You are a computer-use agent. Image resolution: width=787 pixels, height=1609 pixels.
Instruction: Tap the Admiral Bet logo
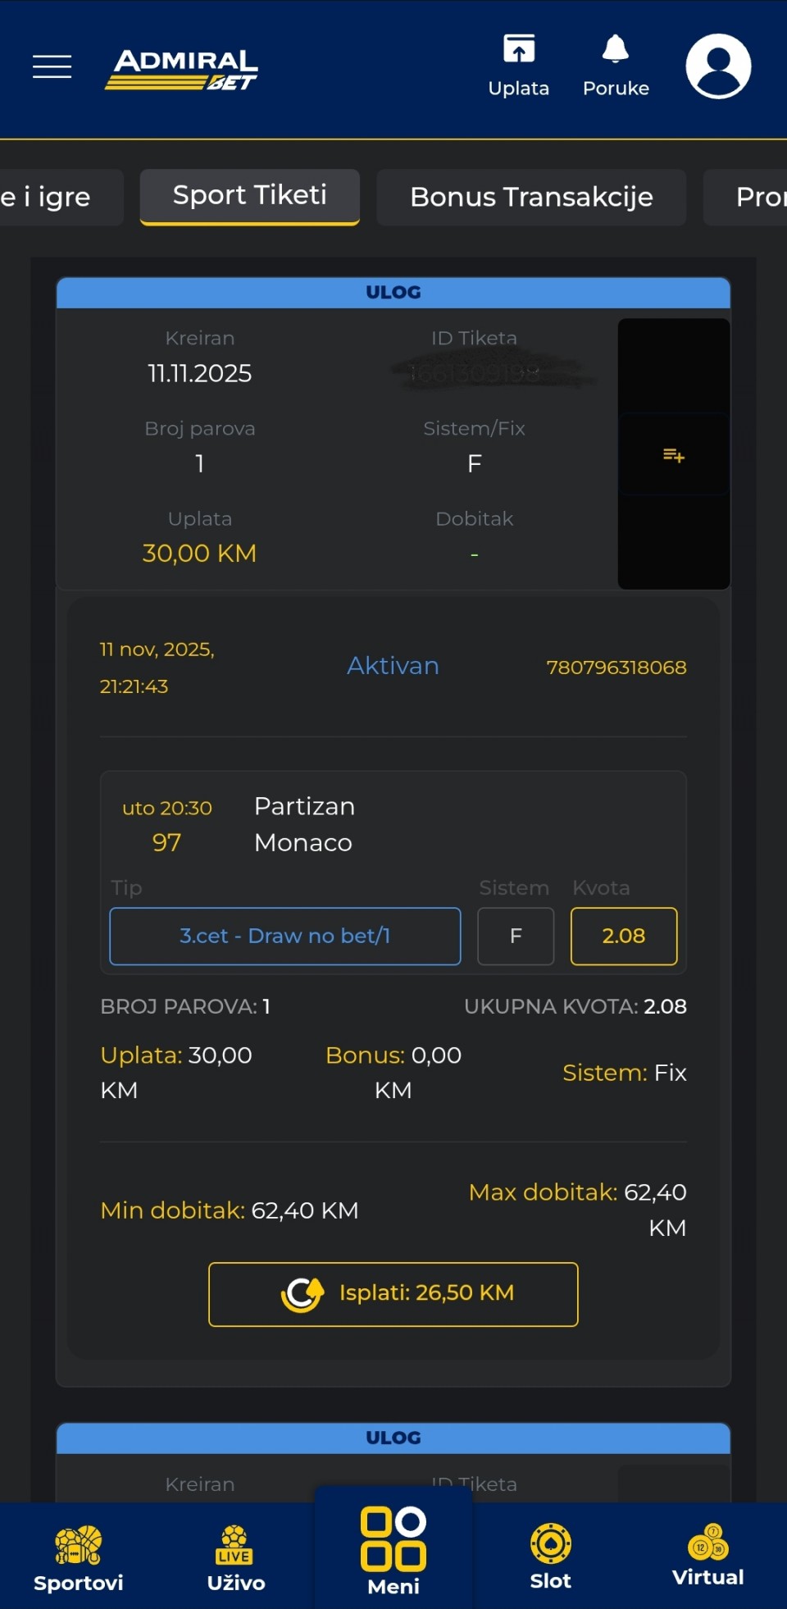[182, 69]
